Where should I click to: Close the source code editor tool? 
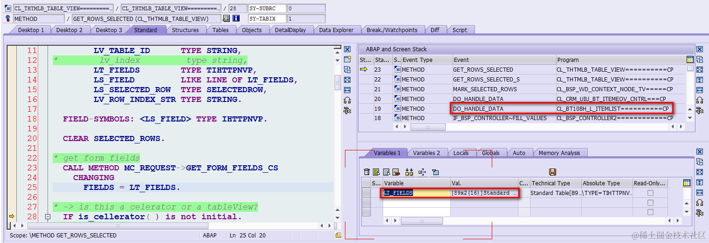tap(347, 49)
